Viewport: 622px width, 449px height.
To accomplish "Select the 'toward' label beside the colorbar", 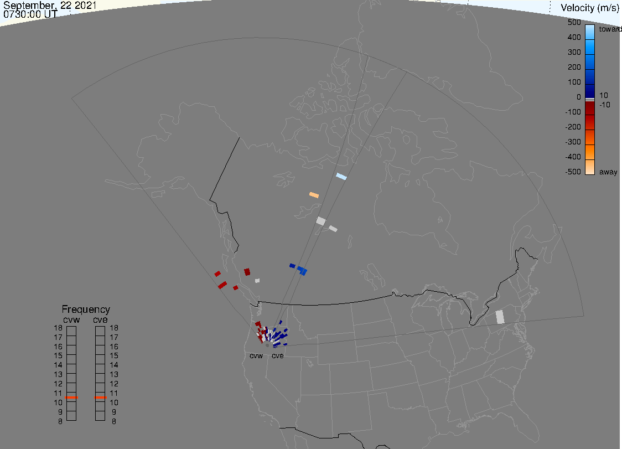I will pyautogui.click(x=610, y=29).
